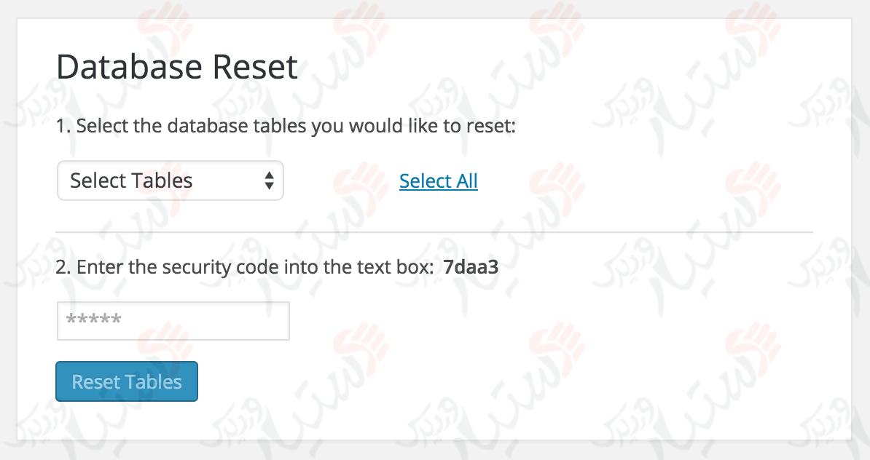870x460 pixels.
Task: Click the Select Tables label text
Action: (130, 180)
